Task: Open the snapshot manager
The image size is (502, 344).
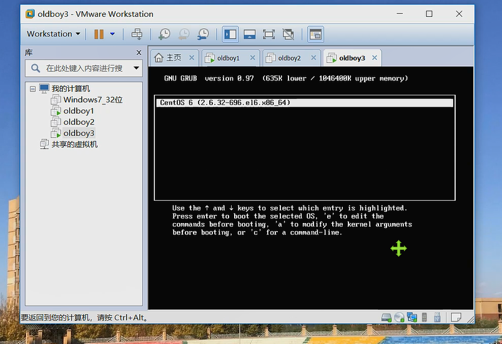Action: (x=204, y=34)
